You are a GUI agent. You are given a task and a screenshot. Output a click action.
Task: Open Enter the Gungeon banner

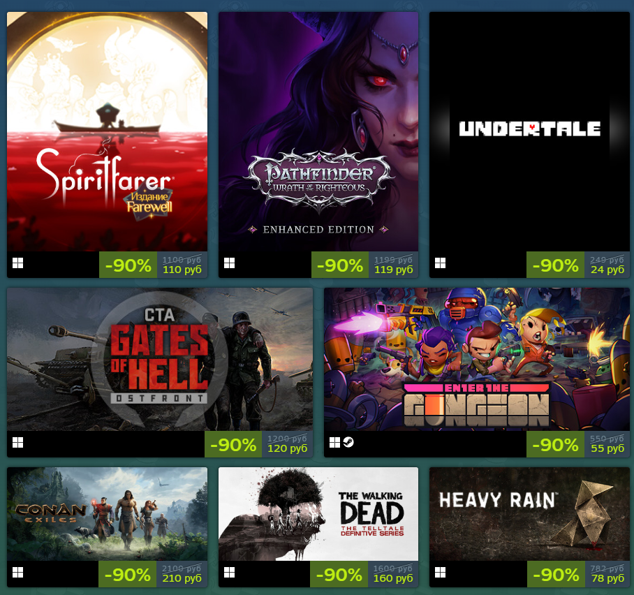[477, 359]
